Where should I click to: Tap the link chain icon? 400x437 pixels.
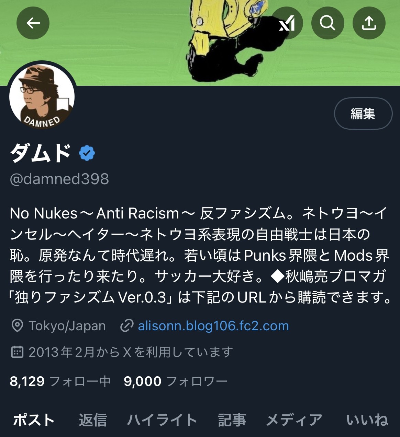pyautogui.click(x=127, y=326)
